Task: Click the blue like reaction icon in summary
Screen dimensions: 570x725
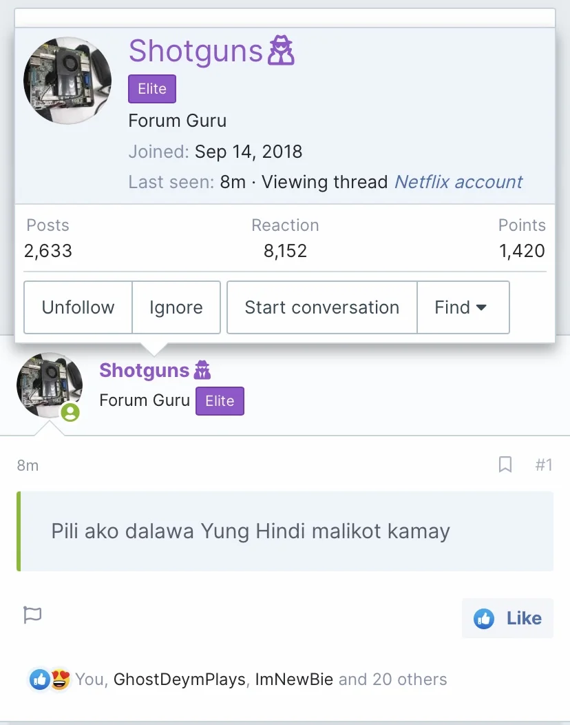Action: (40, 680)
